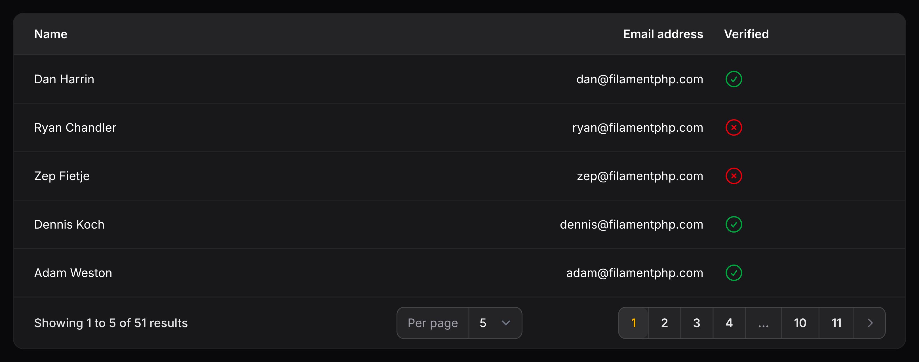Click Dan Harrin's green verified check icon
The image size is (919, 362).
click(733, 79)
